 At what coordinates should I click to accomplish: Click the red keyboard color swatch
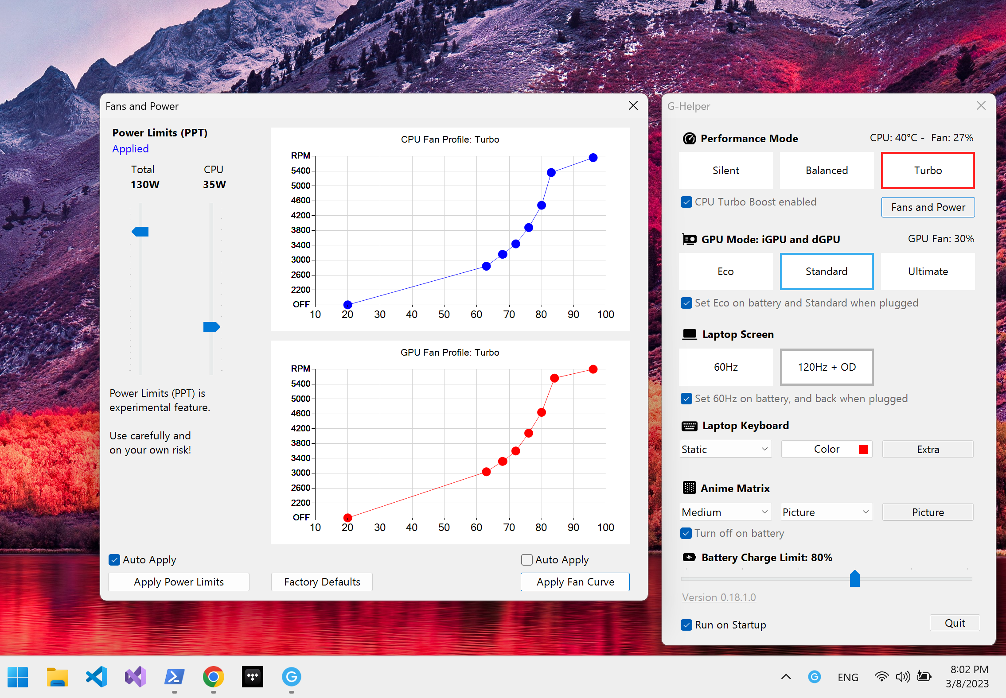863,450
